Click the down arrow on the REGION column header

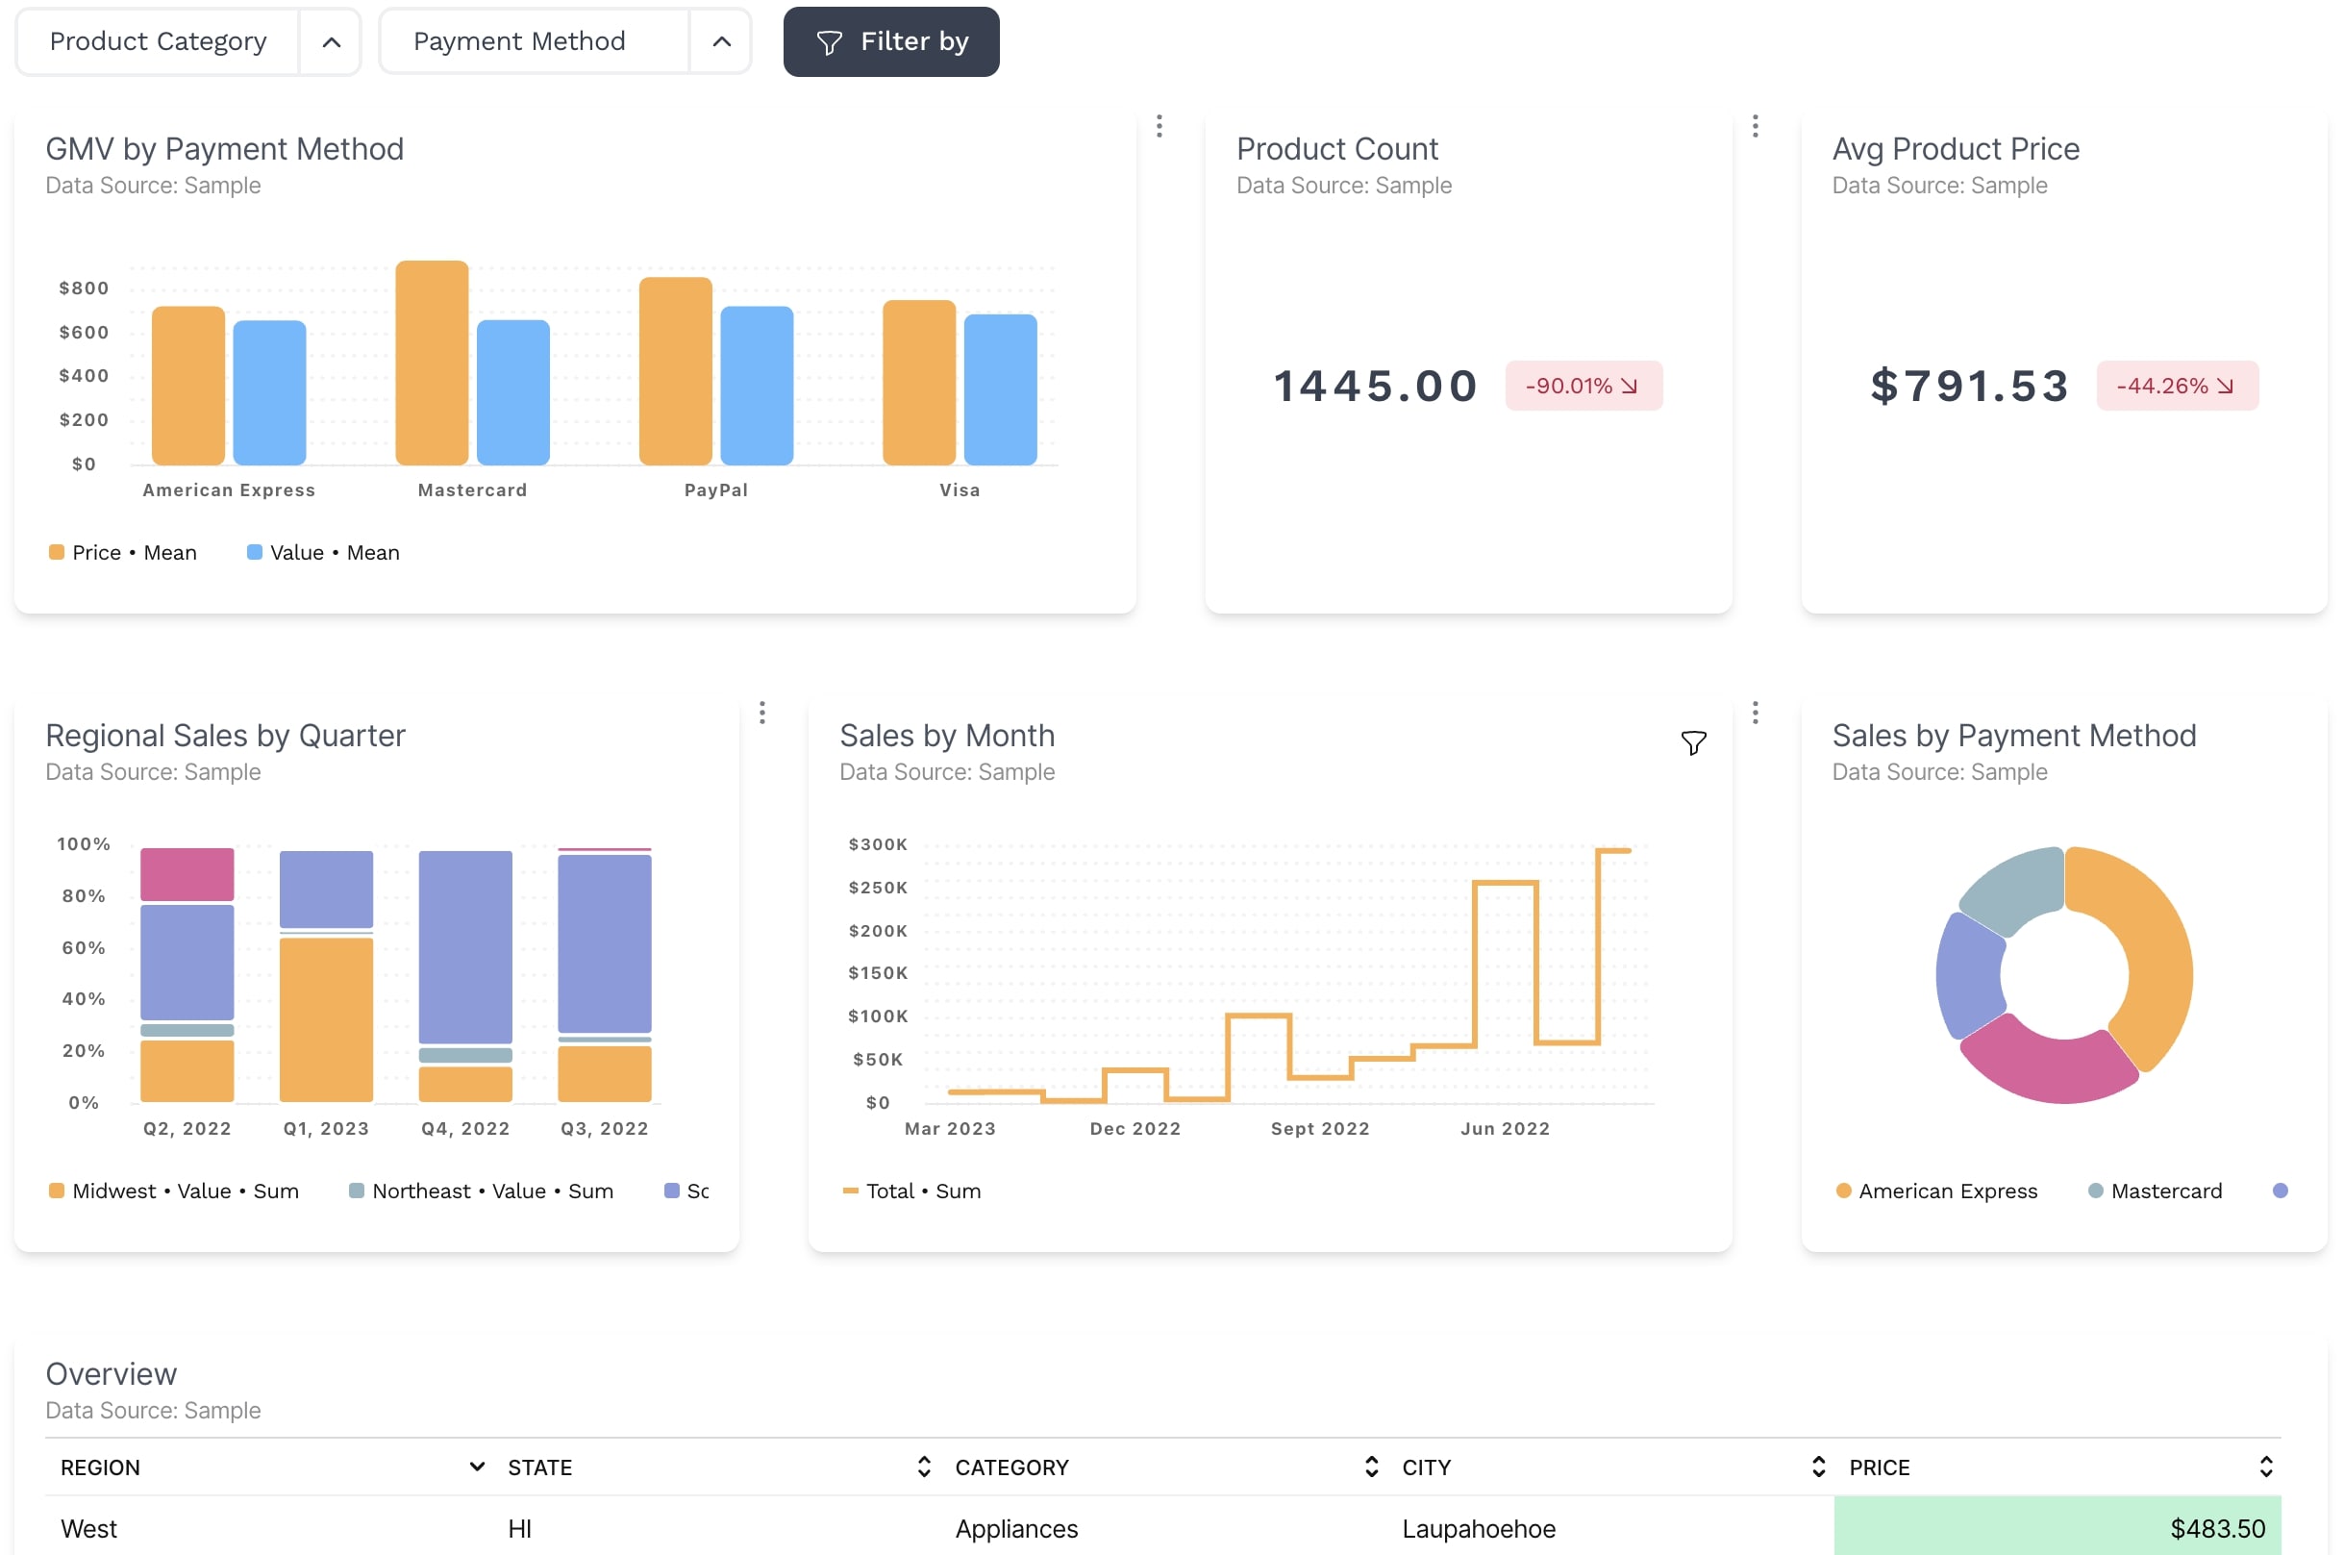point(477,1467)
